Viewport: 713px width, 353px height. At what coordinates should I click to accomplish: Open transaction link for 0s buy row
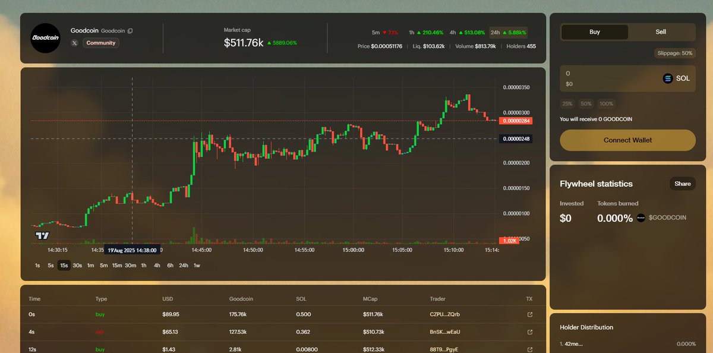pyautogui.click(x=530, y=314)
